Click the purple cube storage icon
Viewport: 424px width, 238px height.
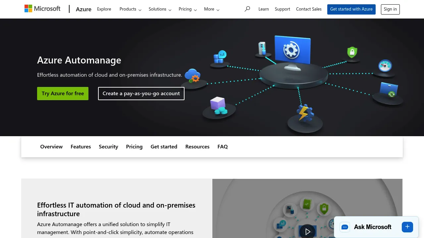click(x=218, y=106)
